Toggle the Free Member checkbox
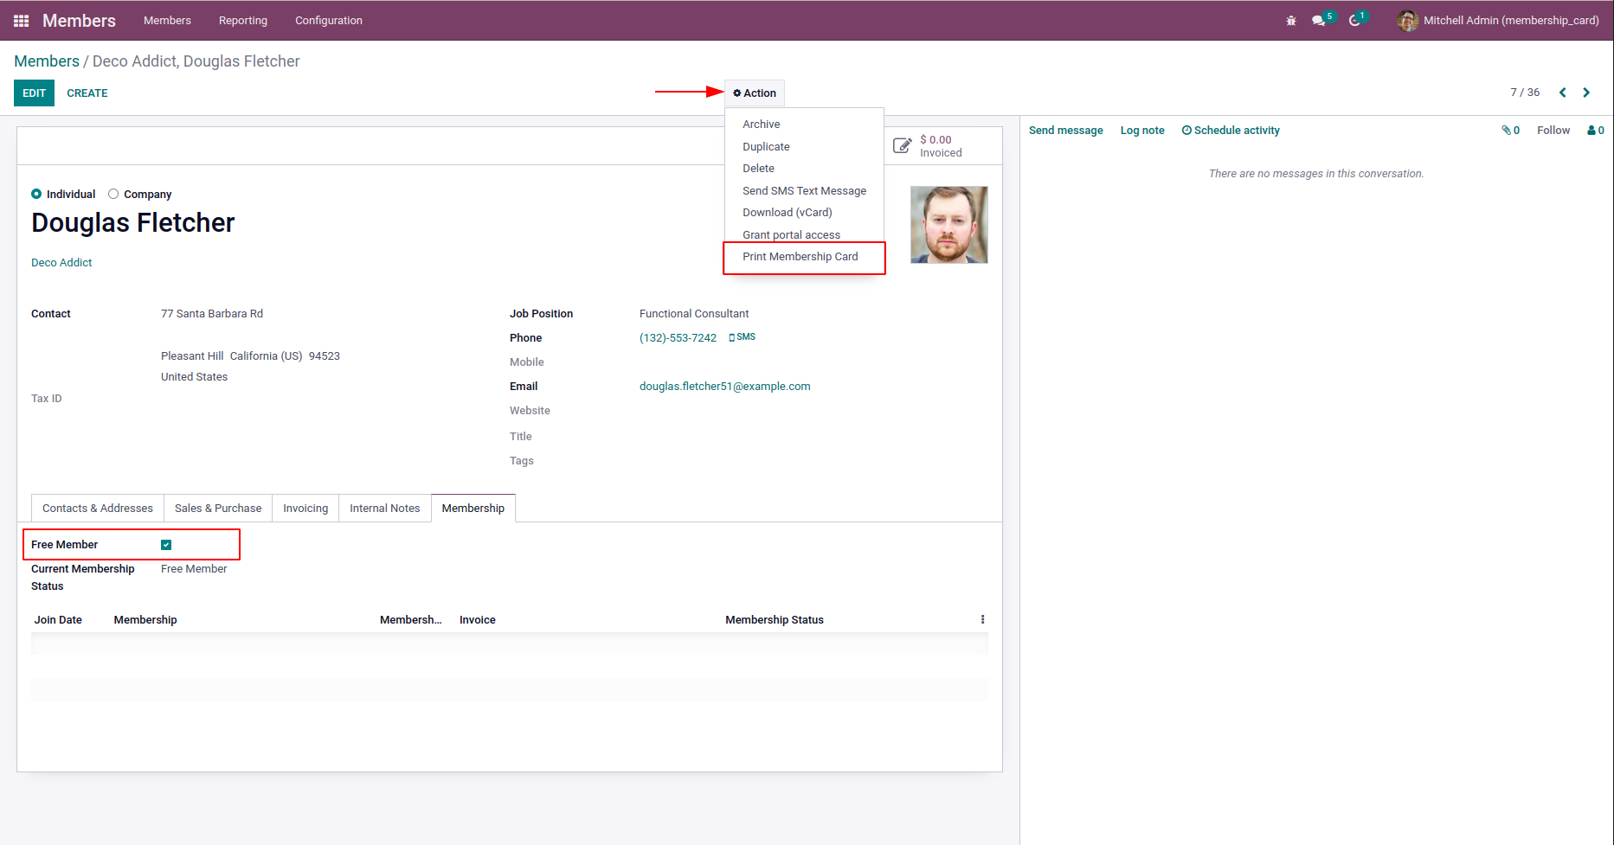This screenshot has width=1614, height=845. click(166, 545)
